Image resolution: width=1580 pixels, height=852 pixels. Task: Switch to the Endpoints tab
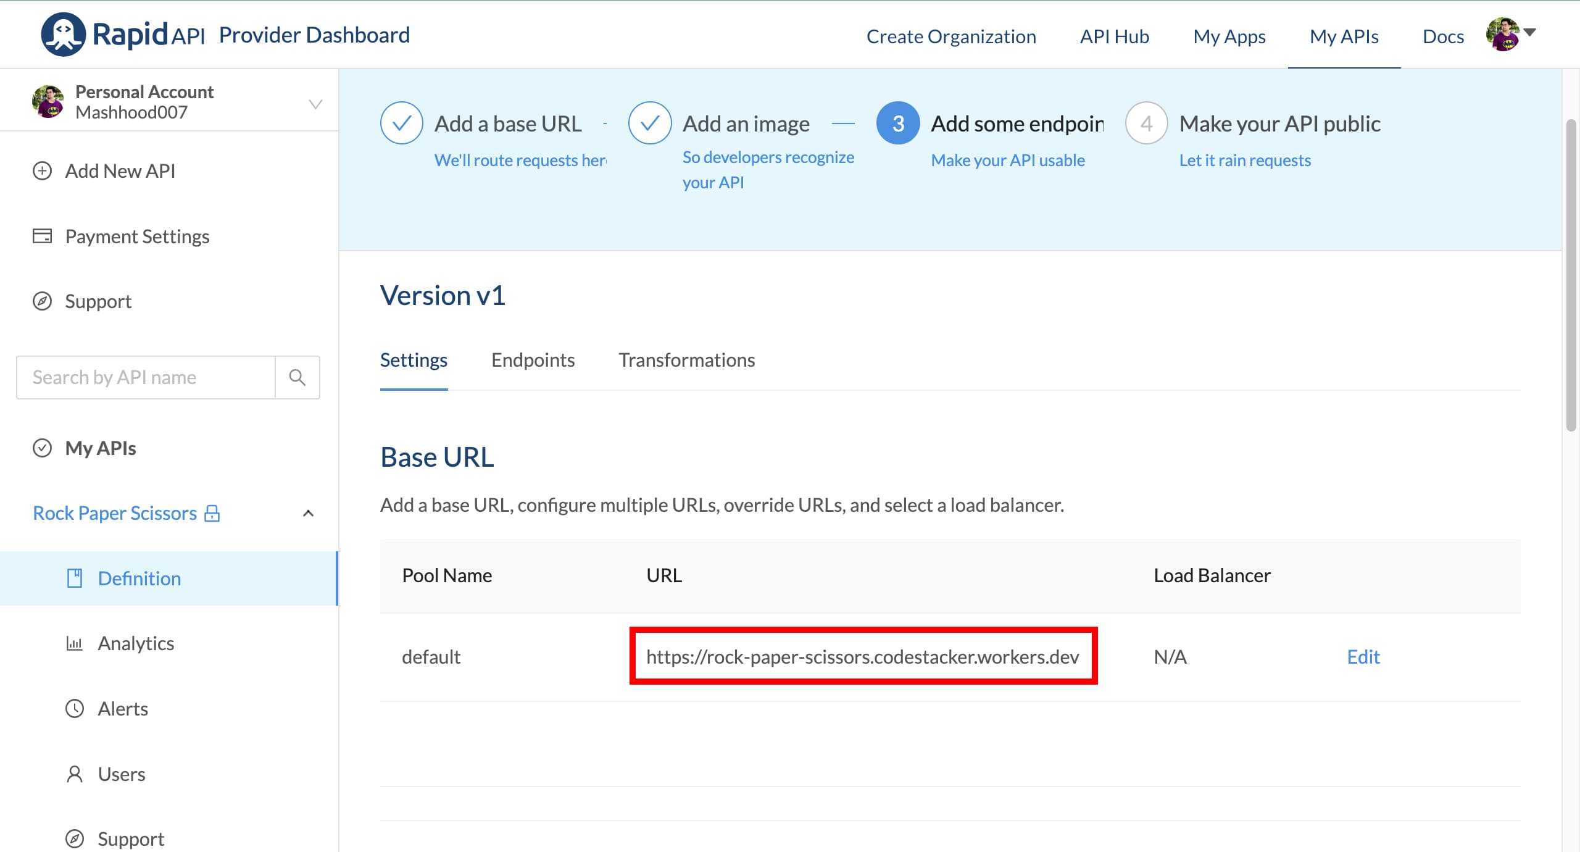point(533,360)
